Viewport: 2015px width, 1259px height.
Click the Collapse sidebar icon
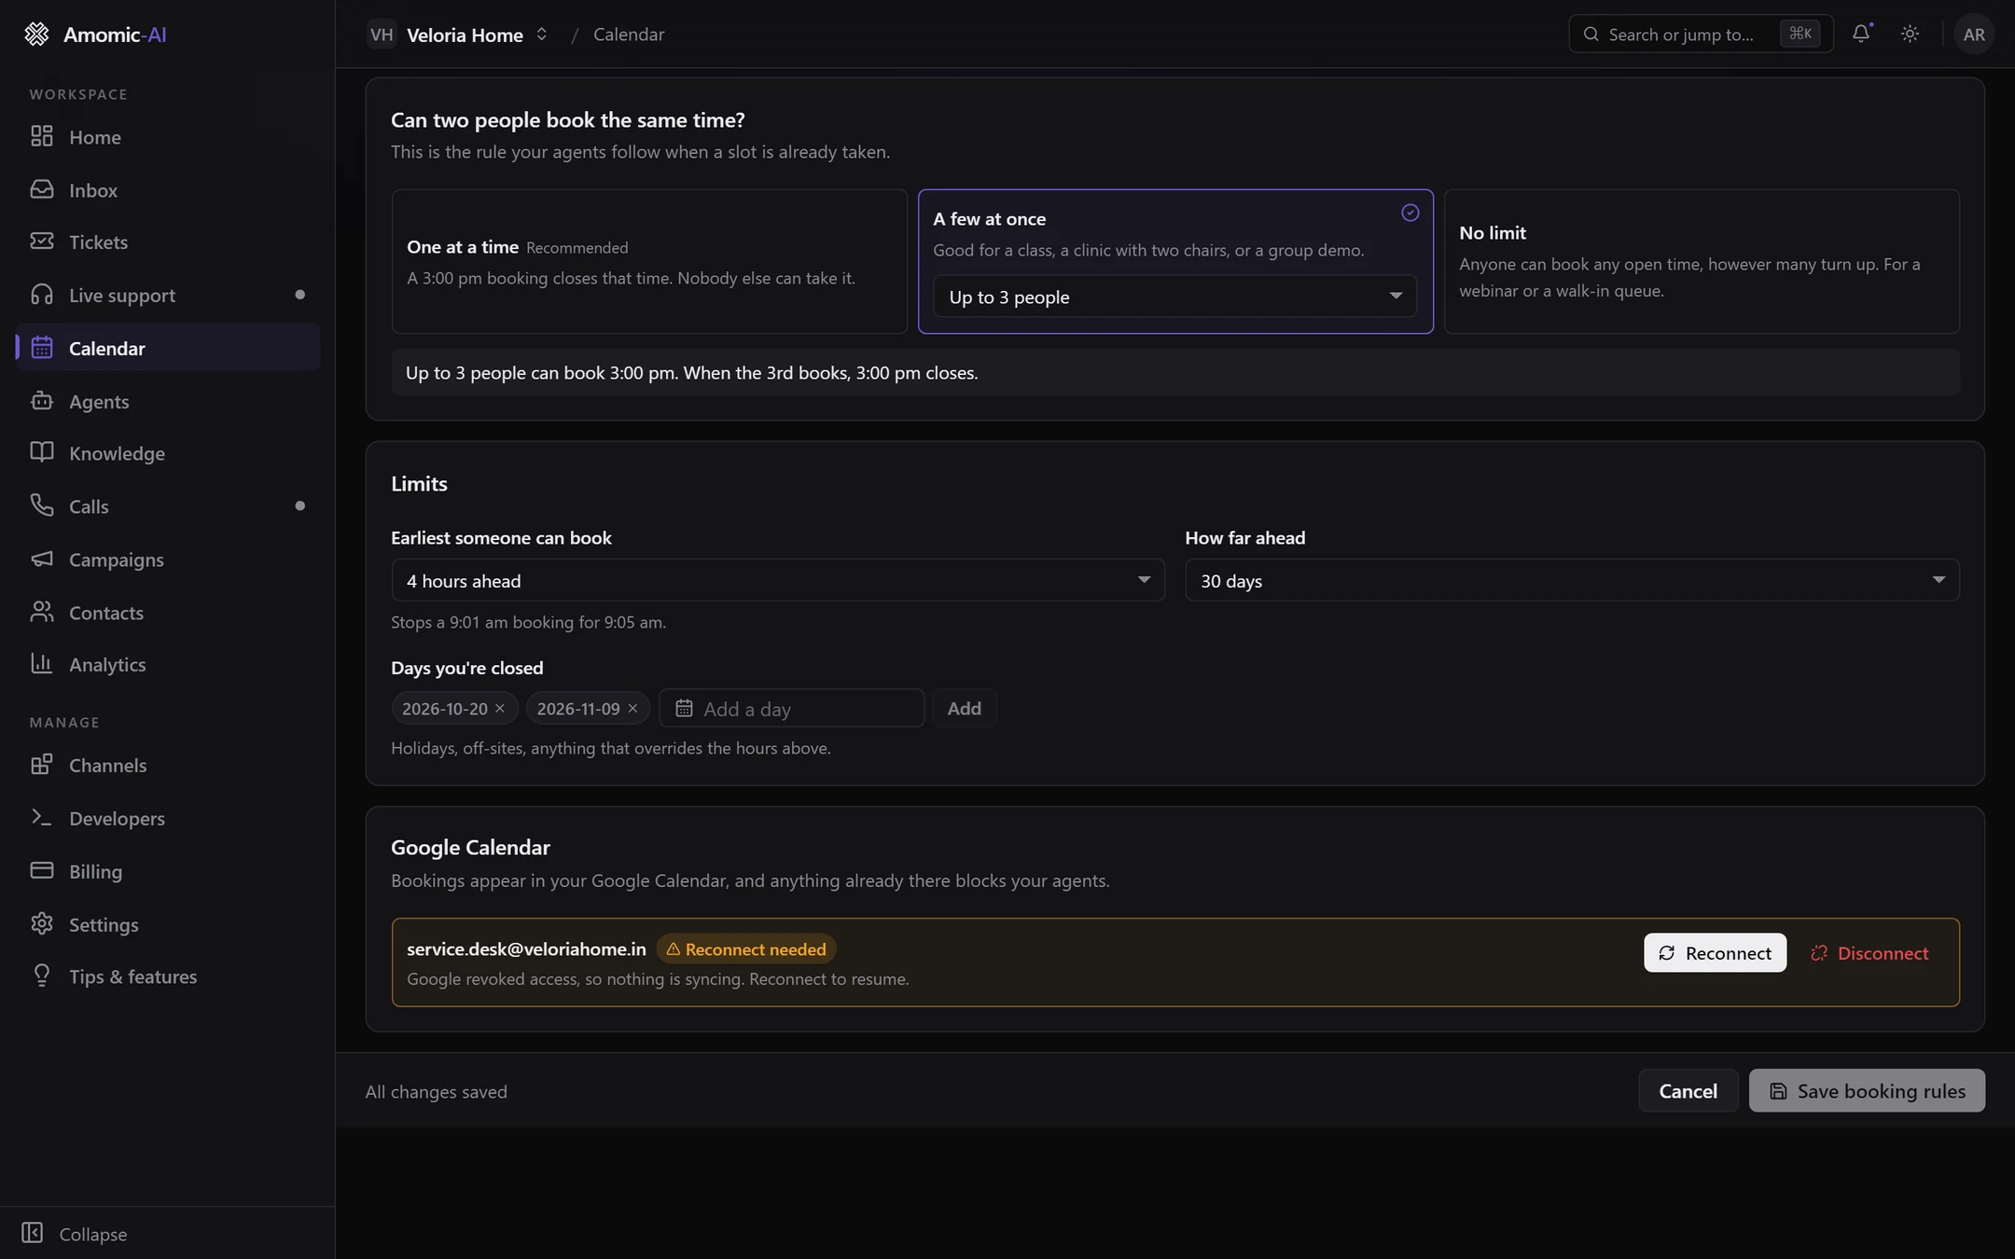(x=33, y=1233)
